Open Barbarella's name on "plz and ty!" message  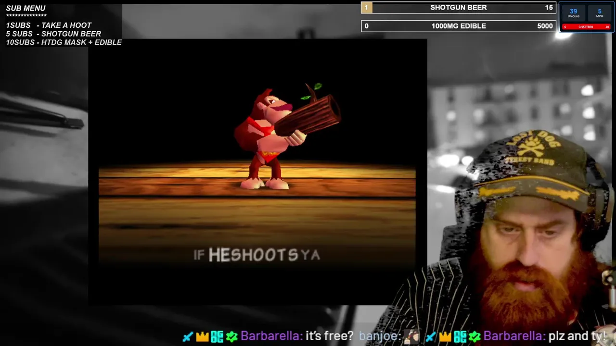coord(514,336)
